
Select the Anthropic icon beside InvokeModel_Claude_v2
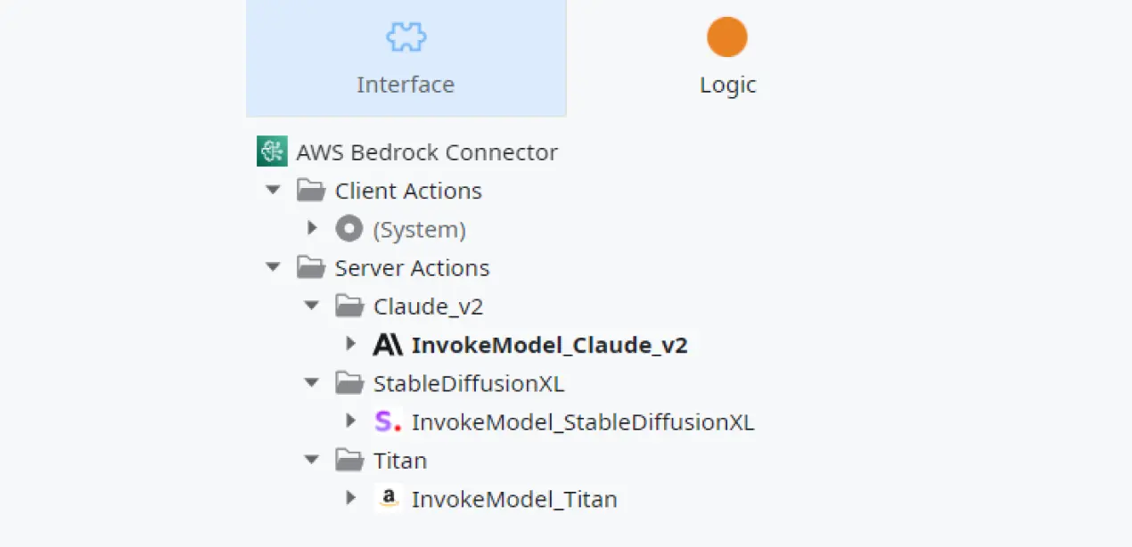point(387,344)
